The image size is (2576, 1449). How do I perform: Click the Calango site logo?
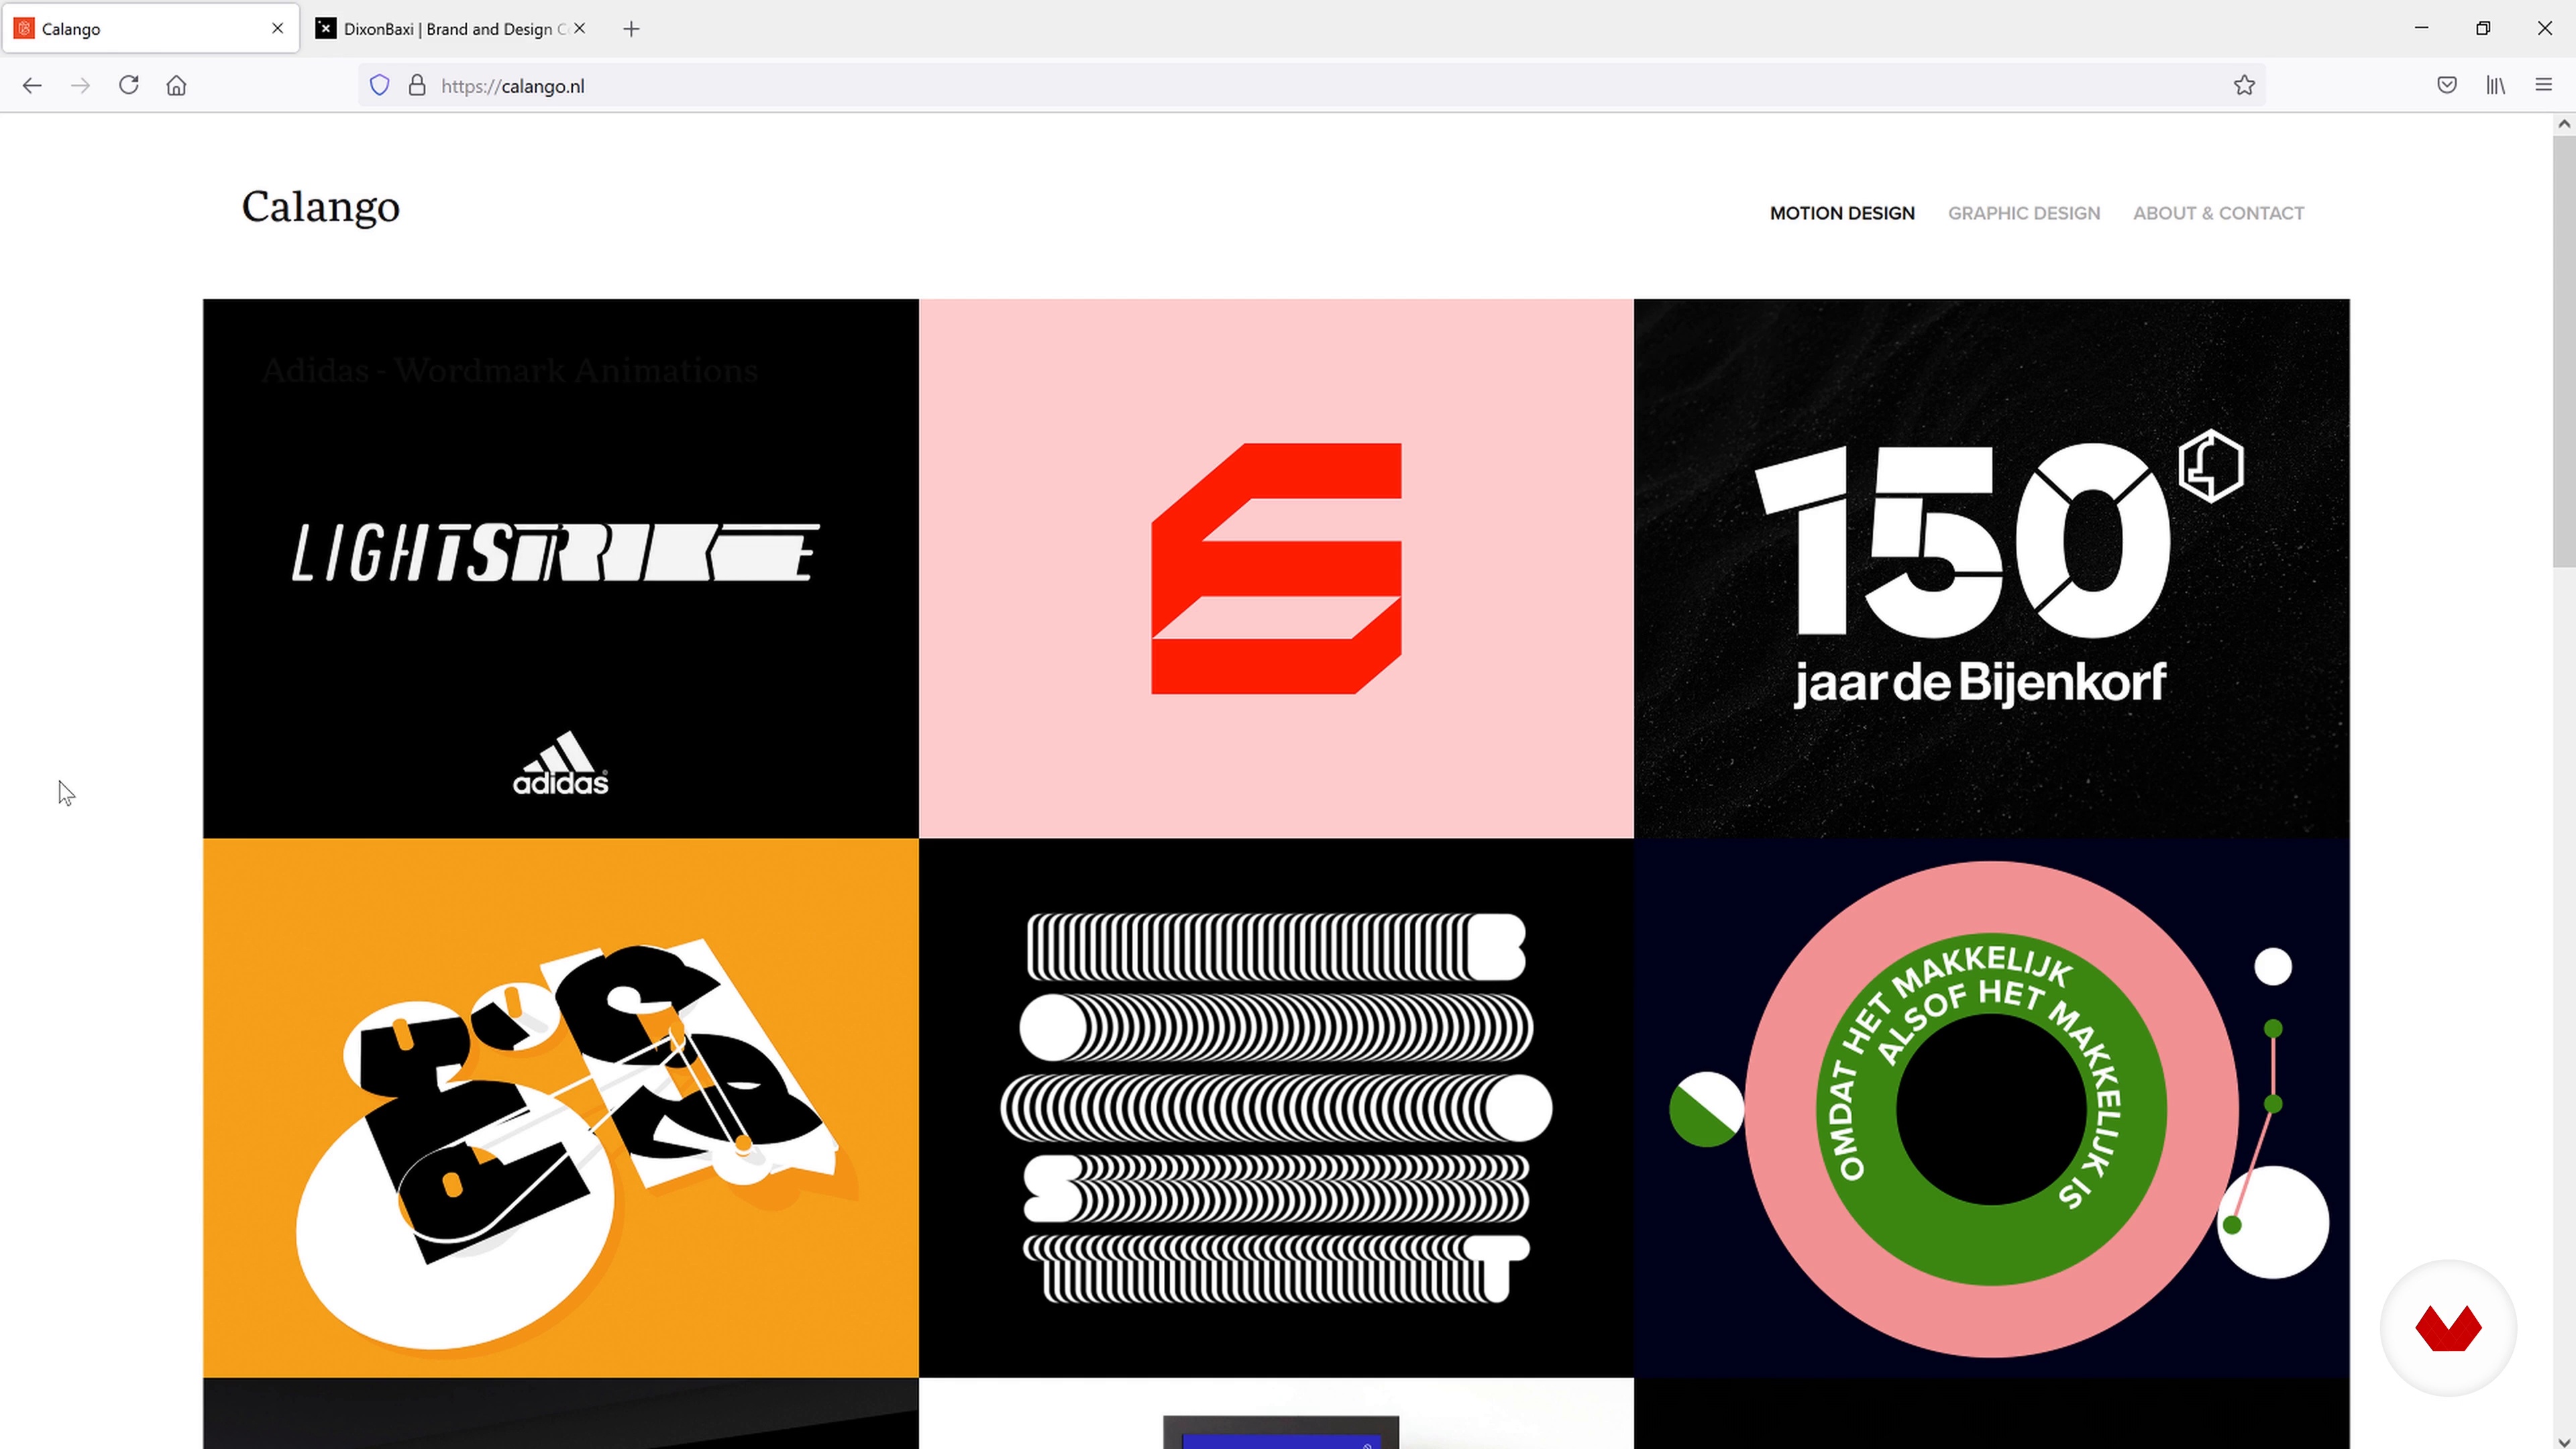click(x=320, y=207)
